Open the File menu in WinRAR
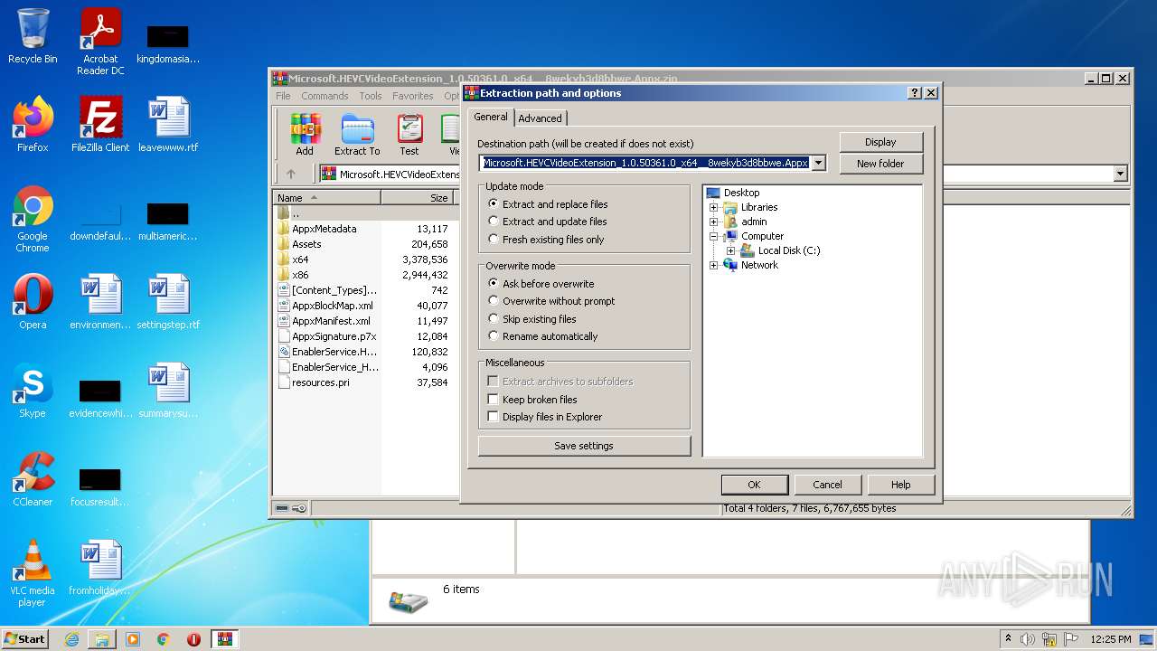Image resolution: width=1157 pixels, height=651 pixels. (x=283, y=96)
